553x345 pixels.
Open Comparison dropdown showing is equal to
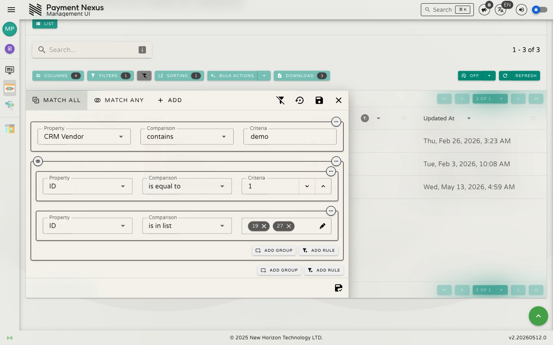click(x=187, y=186)
